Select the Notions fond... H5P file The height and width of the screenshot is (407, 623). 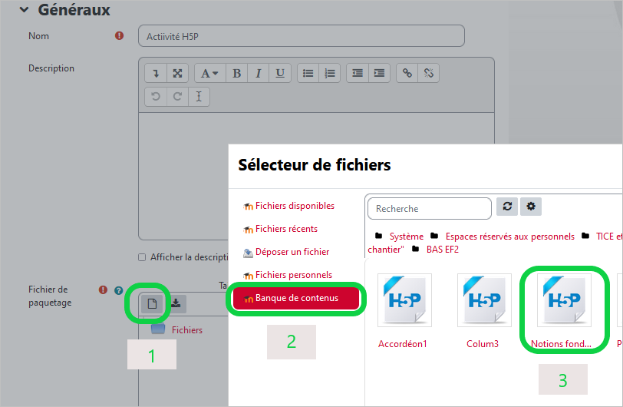tap(564, 301)
